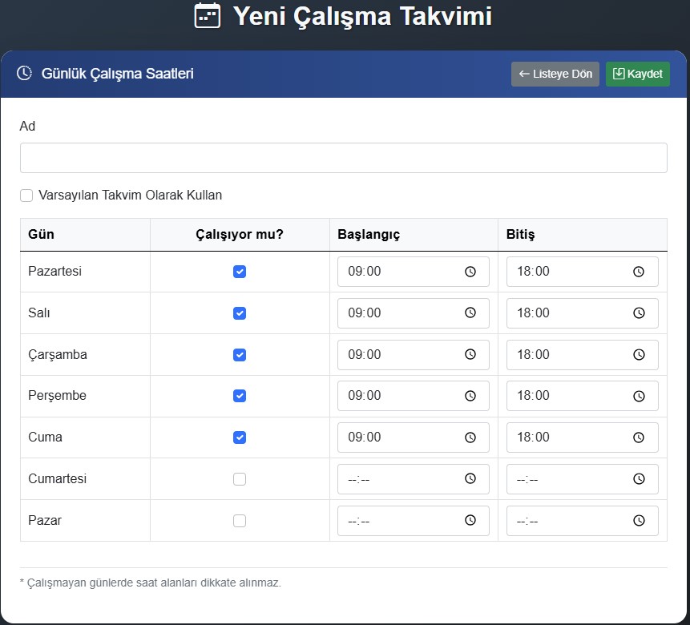This screenshot has height=625, width=690.
Task: Uncheck the Pazartesi working day checkbox
Action: point(240,272)
